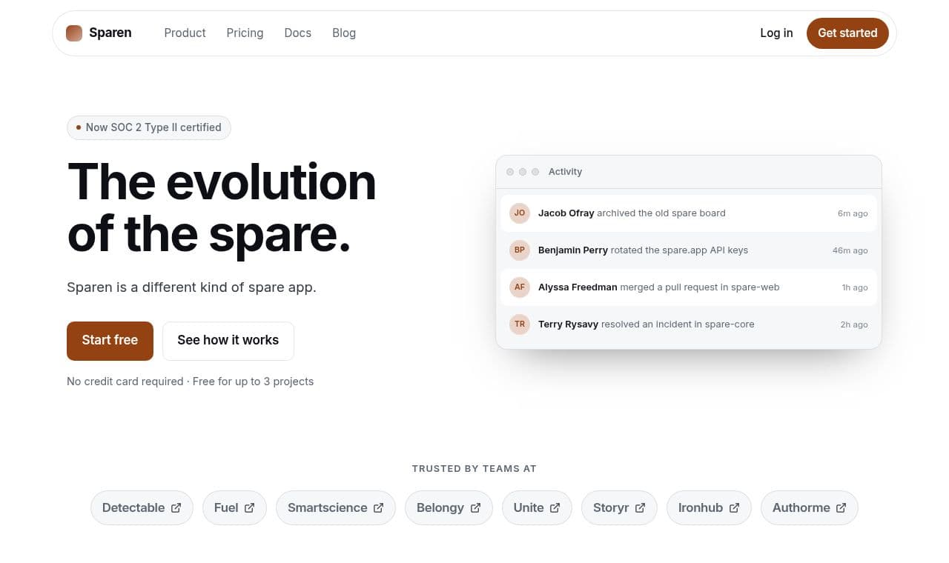
Task: Open external link icon next to Unite
Action: tap(555, 508)
